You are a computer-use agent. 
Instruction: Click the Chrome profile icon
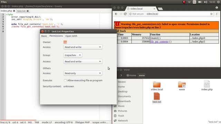tap(217, 8)
